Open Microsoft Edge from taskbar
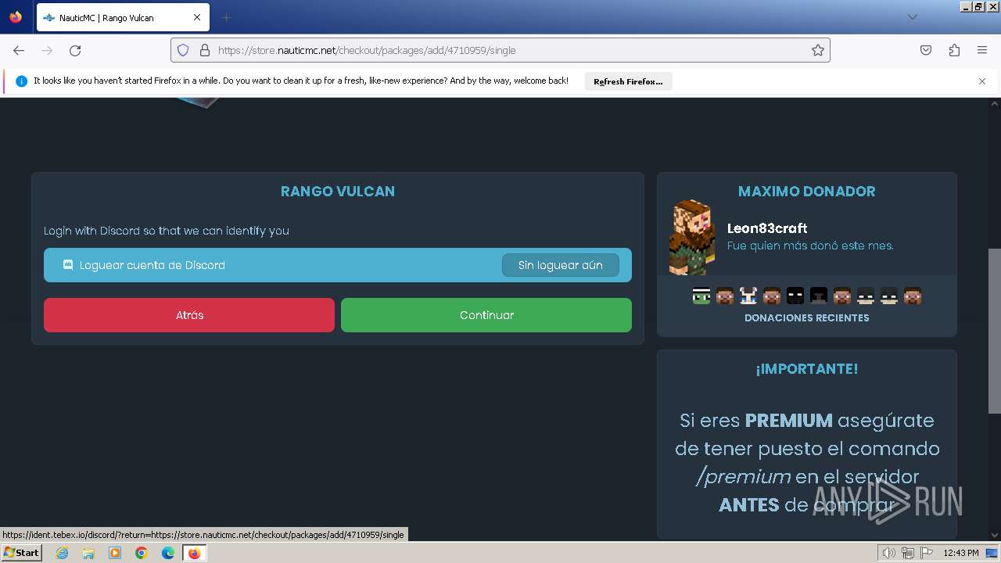 [168, 553]
